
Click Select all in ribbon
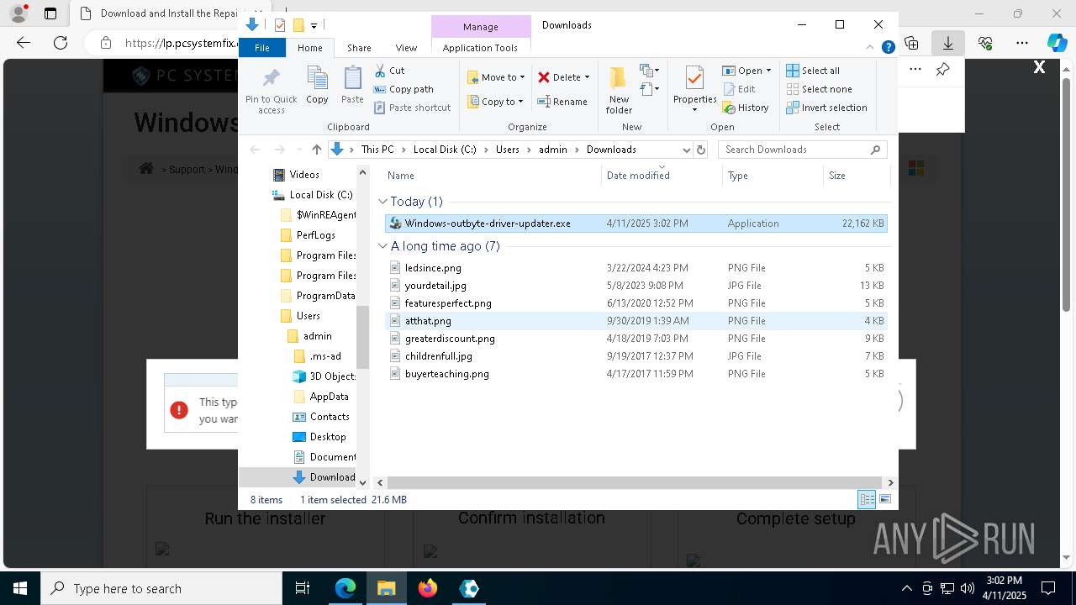click(x=813, y=71)
